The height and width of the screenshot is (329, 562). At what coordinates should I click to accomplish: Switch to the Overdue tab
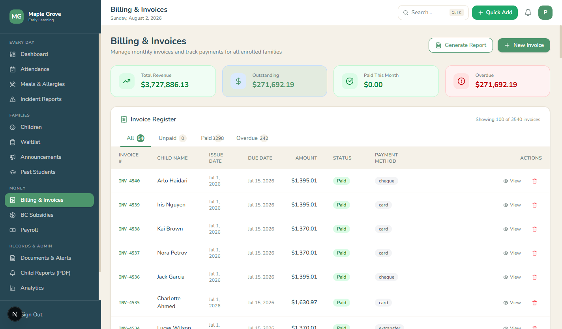[252, 138]
